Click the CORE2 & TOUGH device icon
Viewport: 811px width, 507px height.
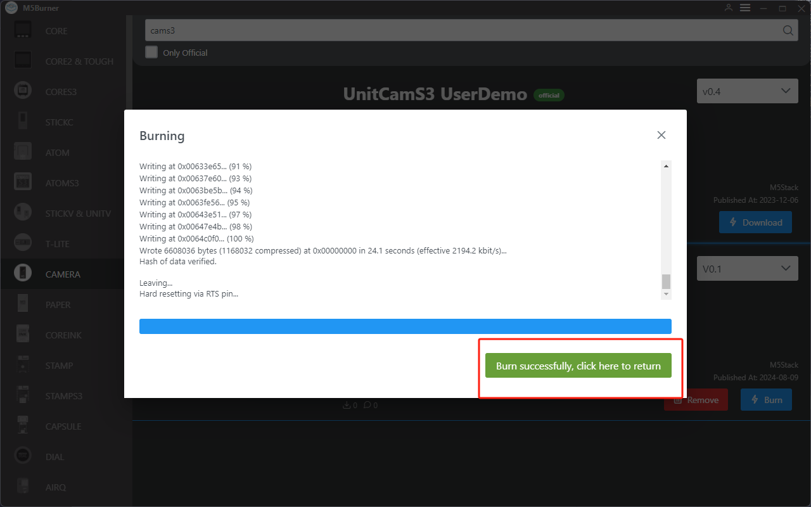23,60
